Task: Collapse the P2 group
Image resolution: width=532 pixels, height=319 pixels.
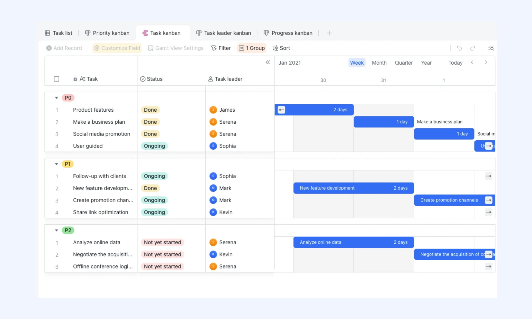Action: click(x=56, y=230)
